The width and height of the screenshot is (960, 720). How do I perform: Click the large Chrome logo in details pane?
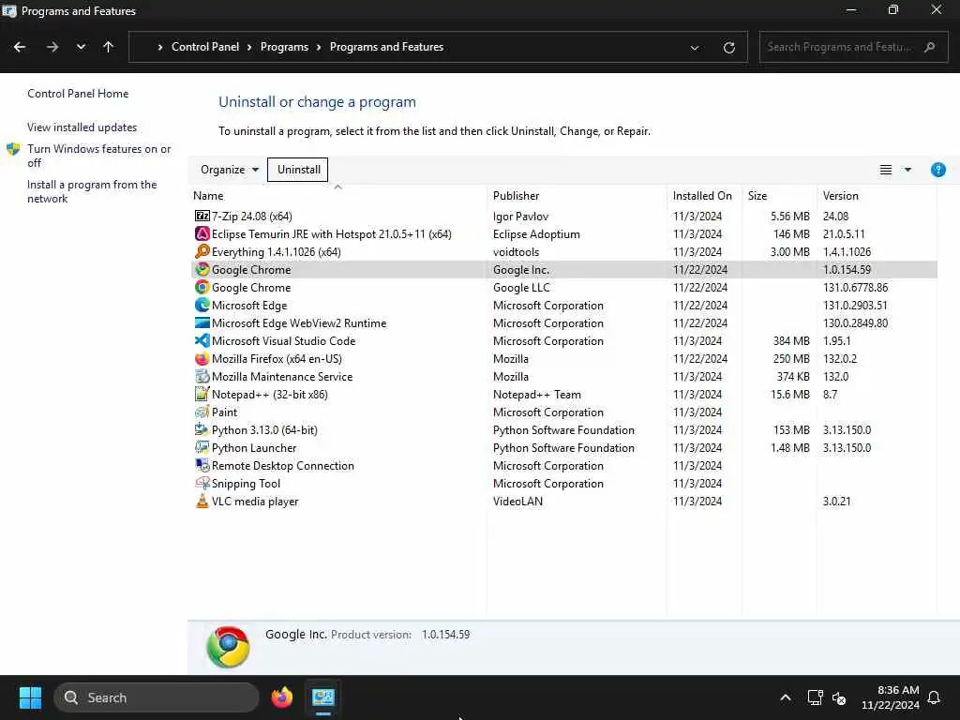(x=228, y=647)
